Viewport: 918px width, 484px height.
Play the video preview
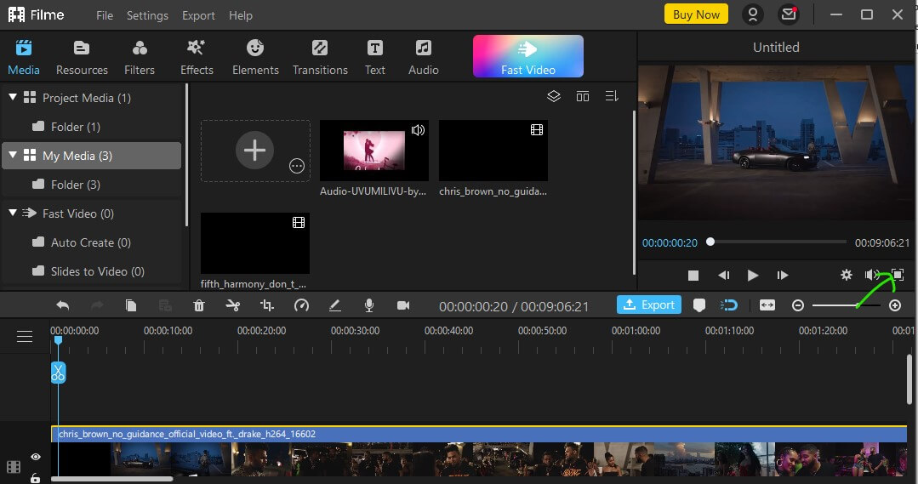pyautogui.click(x=753, y=275)
